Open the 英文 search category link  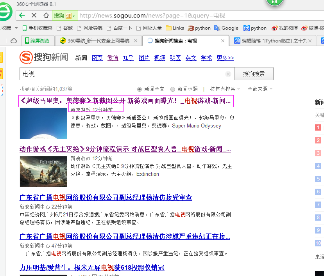pos(191,58)
